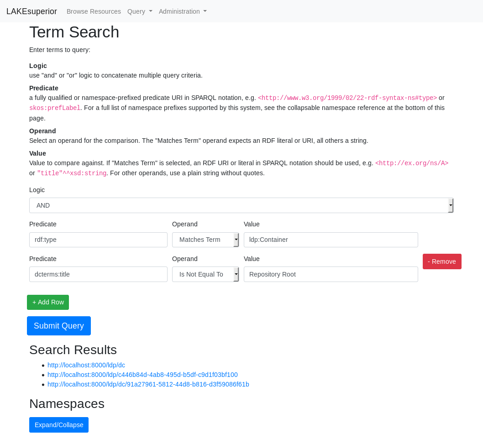
Task: Click the dcterms:title predicate field
Action: [x=98, y=274]
